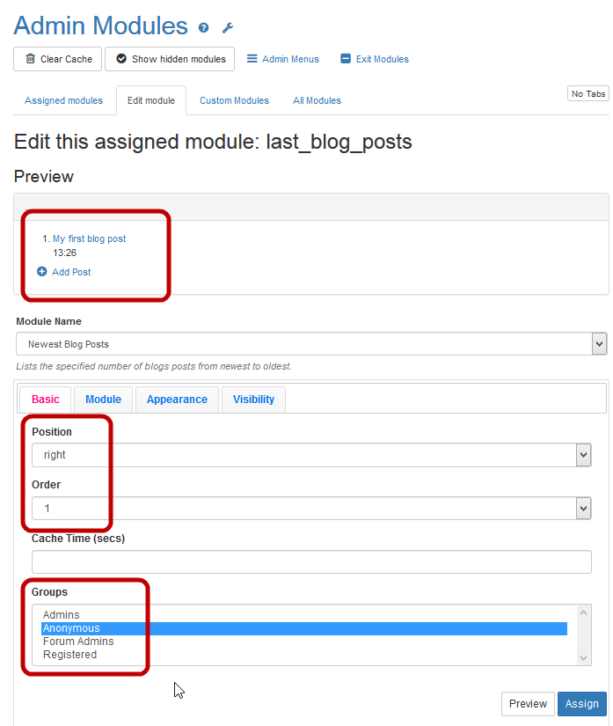Viewport: 613px width, 726px height.
Task: Click the wrench icon beside the title
Action: coord(228,28)
